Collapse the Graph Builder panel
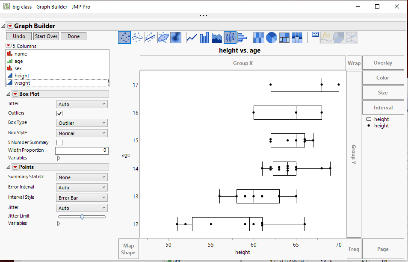408x262 pixels. pyautogui.click(x=3, y=26)
